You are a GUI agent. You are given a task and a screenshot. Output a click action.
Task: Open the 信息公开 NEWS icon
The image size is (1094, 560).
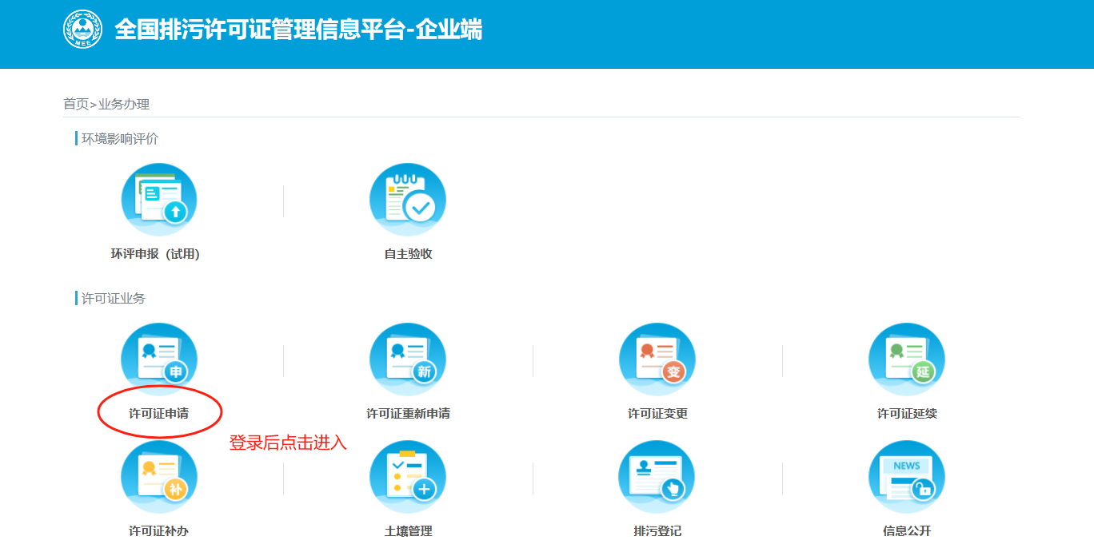click(x=907, y=478)
